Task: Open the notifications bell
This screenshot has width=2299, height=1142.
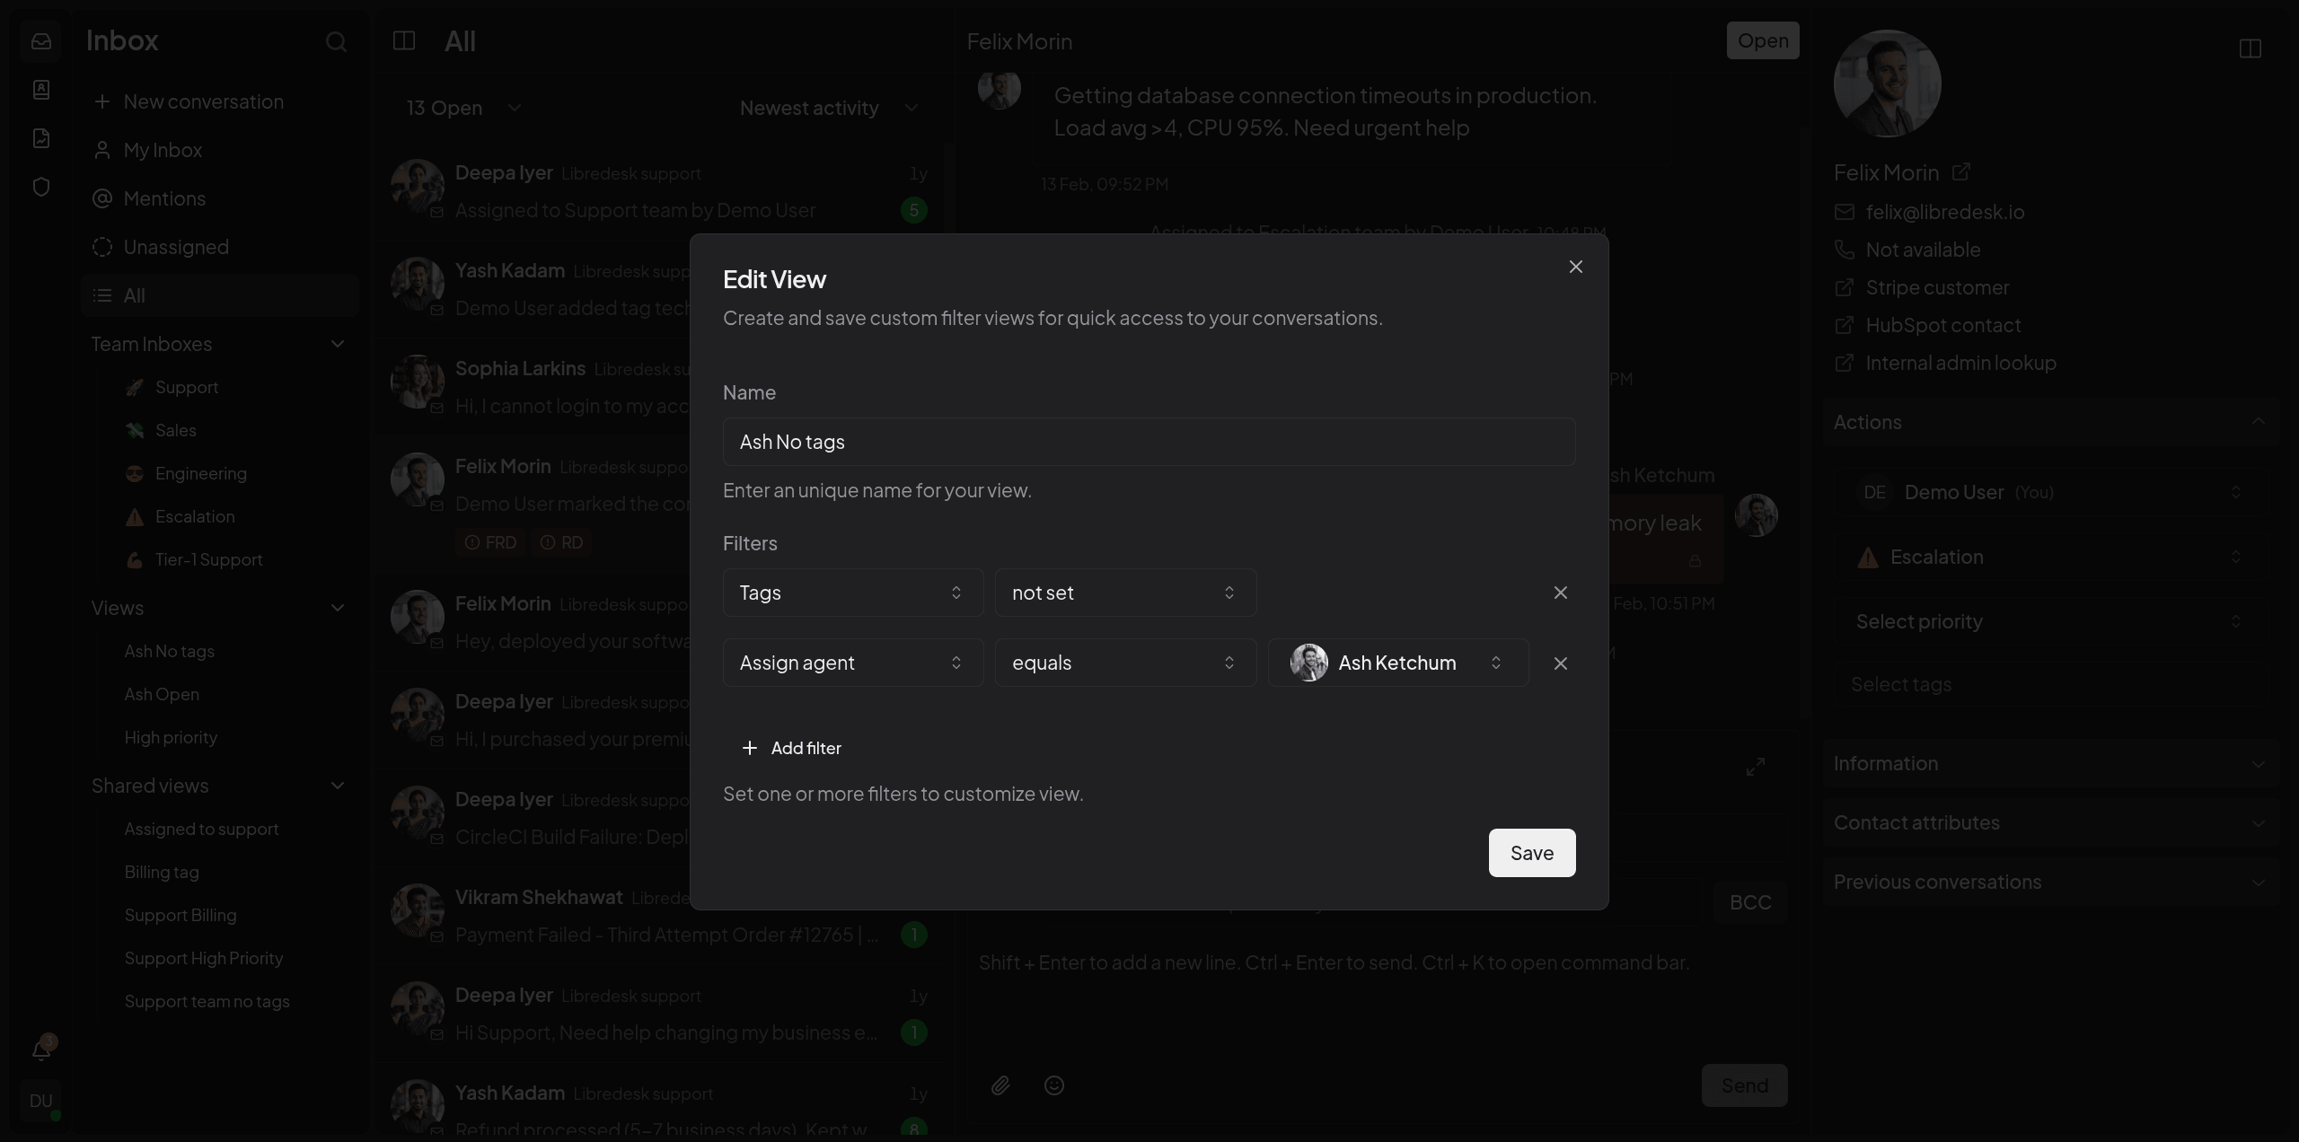Action: tap(41, 1050)
